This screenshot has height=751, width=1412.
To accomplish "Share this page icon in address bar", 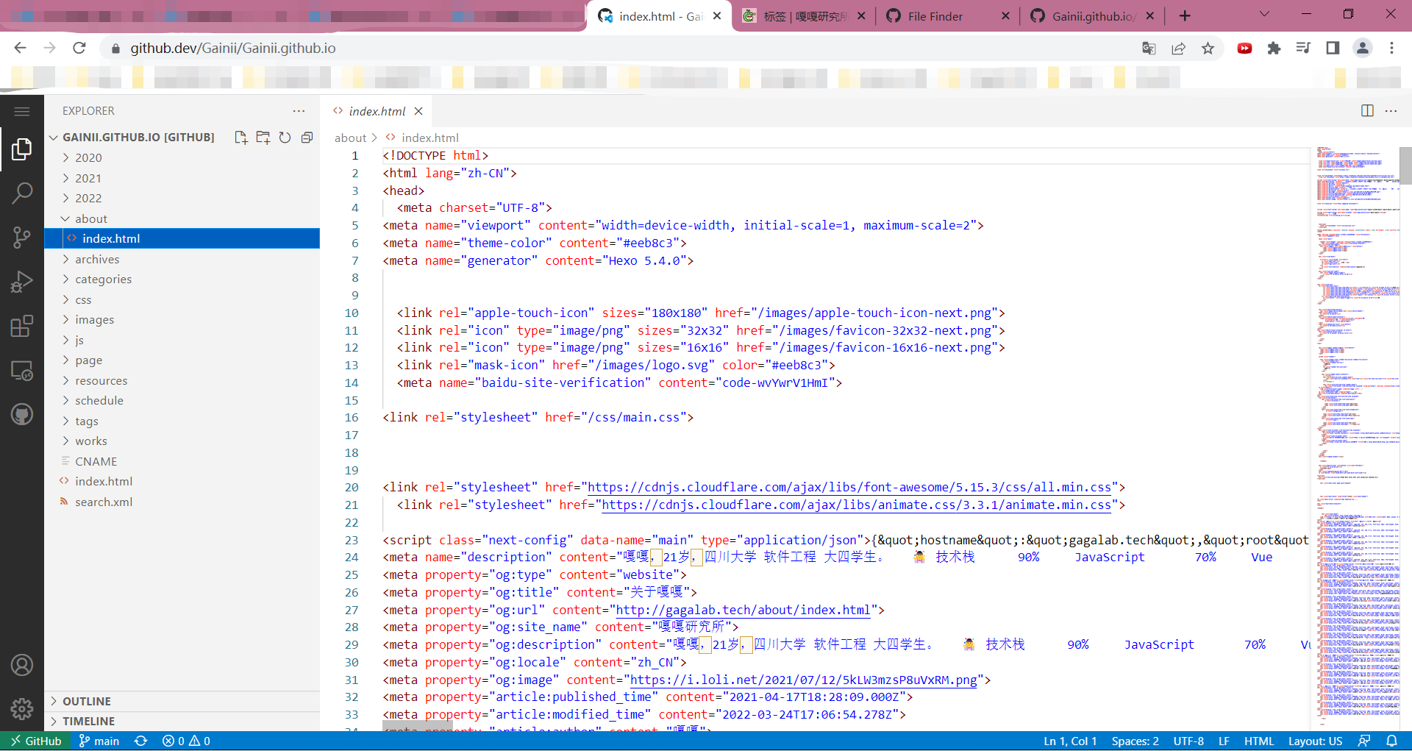I will tap(1178, 48).
